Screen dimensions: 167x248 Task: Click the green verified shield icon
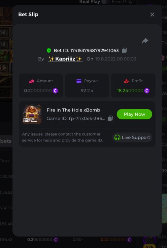pyautogui.click(x=49, y=51)
